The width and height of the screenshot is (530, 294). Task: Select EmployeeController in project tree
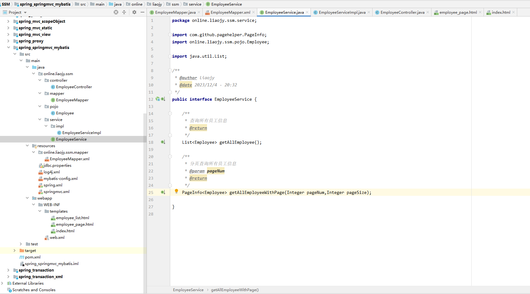tap(74, 87)
